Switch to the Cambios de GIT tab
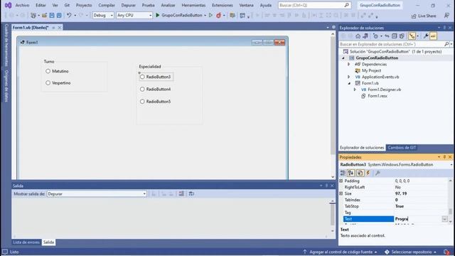Viewport: 455px width, 256px height. 402,147
